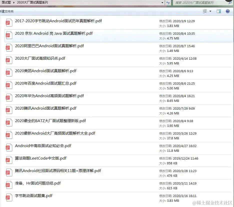Click modified date 2019/12/24 11:46
Image resolution: width=234 pixels, height=207 pixels.
point(186,159)
